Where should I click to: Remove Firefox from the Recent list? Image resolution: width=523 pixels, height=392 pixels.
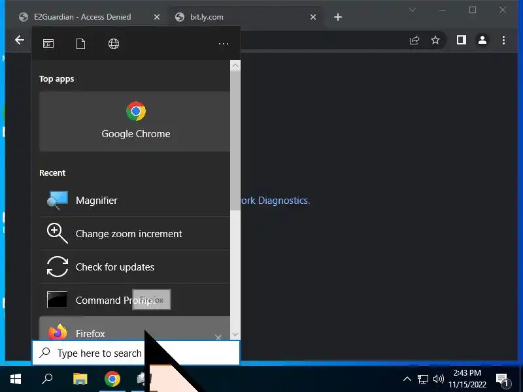[x=218, y=337]
